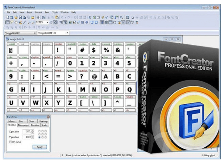Screen dimensions: 224x162
Task: Open the Window menu
Action: 64,12
